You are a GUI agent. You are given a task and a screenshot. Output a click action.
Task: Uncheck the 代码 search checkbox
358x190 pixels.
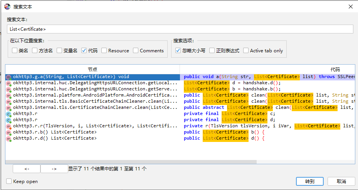tap(84, 50)
